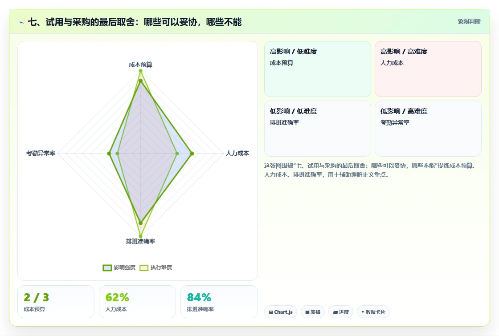Click the 84% value in the stat card
Screen dimensions: 499x336
(199, 298)
